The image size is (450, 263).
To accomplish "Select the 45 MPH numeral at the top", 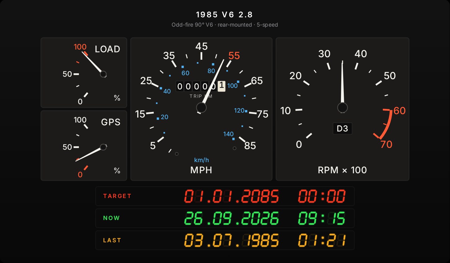I will [x=201, y=46].
